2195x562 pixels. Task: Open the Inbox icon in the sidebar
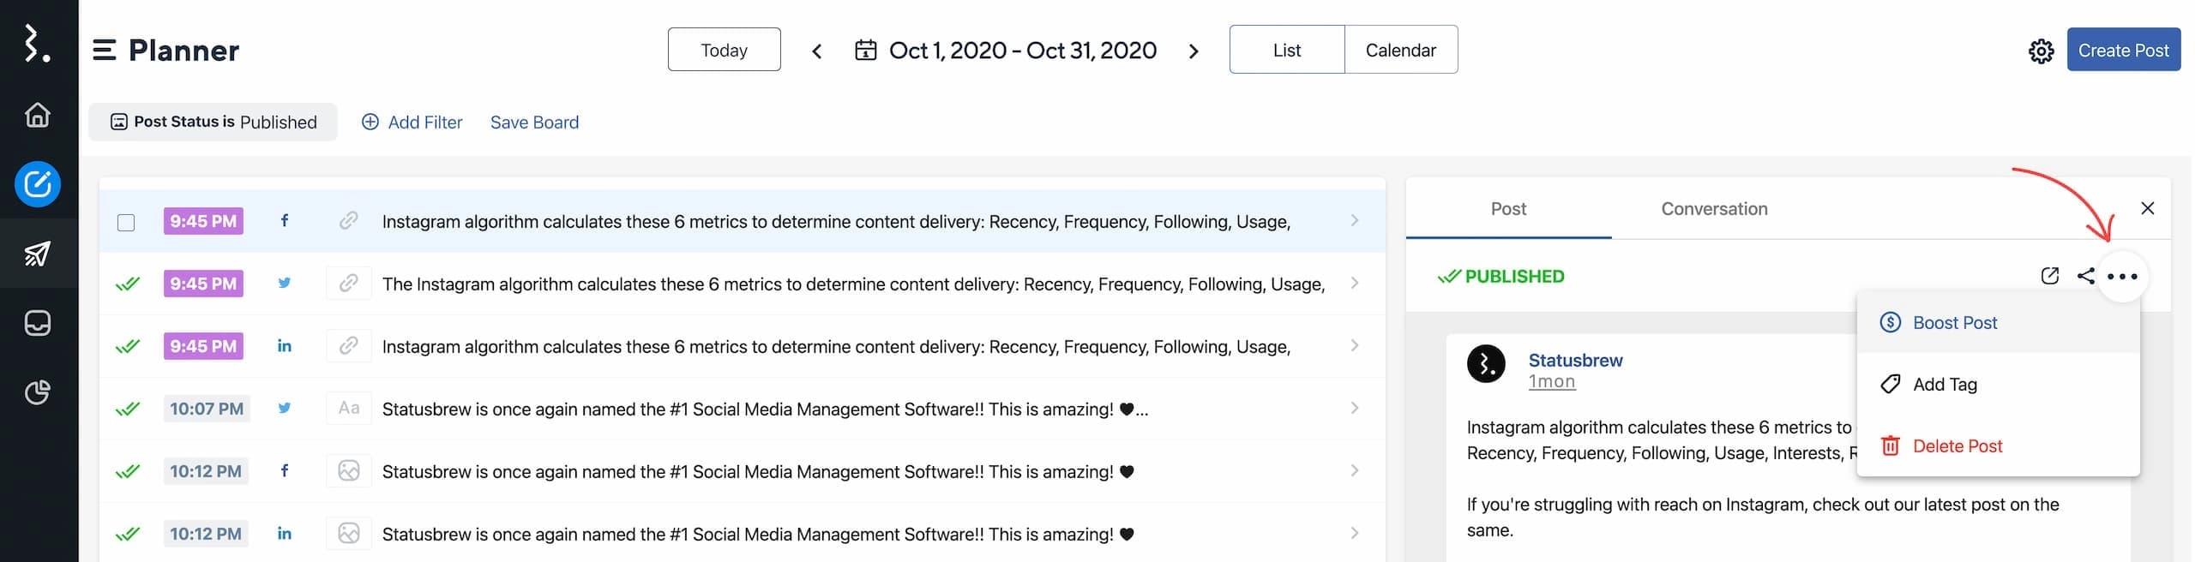(37, 323)
